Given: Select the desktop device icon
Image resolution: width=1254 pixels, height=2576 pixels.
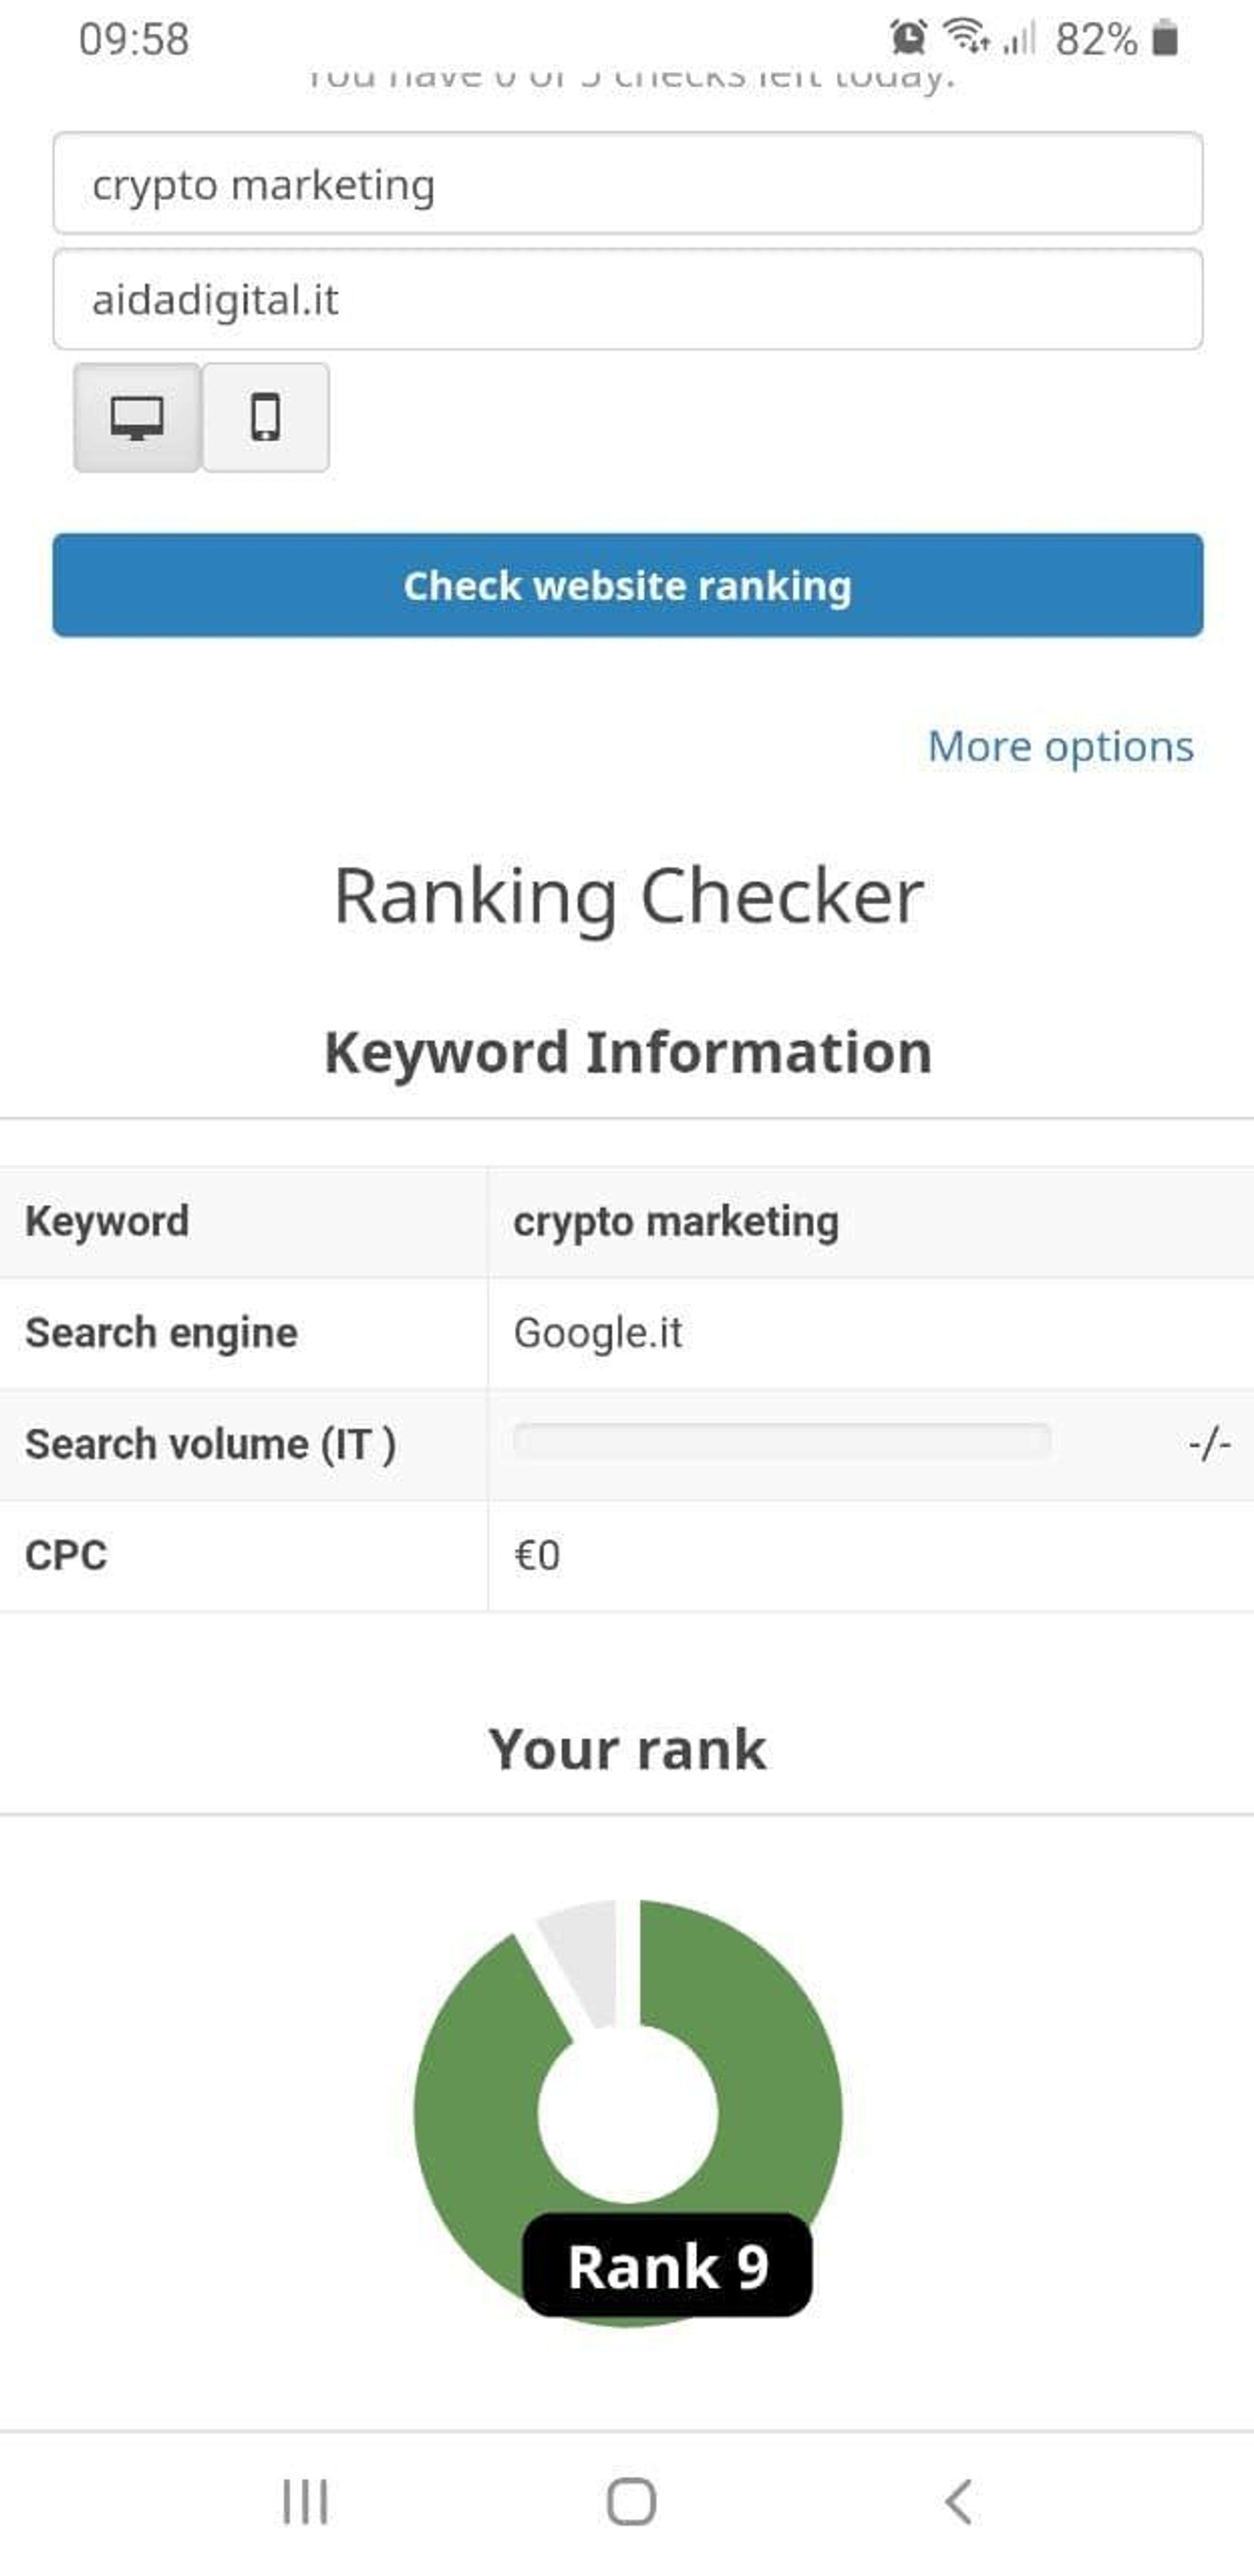Looking at the screenshot, I should pyautogui.click(x=137, y=417).
